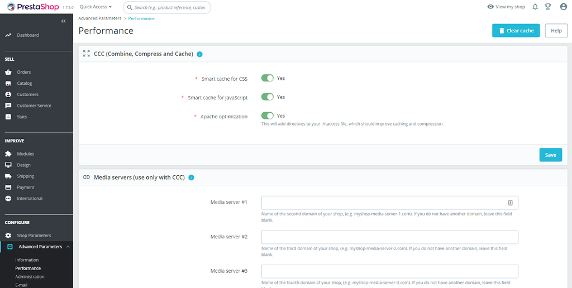Open Orders from the sidebar basket icon
Screen dimensions: 572x288
(x=8, y=72)
